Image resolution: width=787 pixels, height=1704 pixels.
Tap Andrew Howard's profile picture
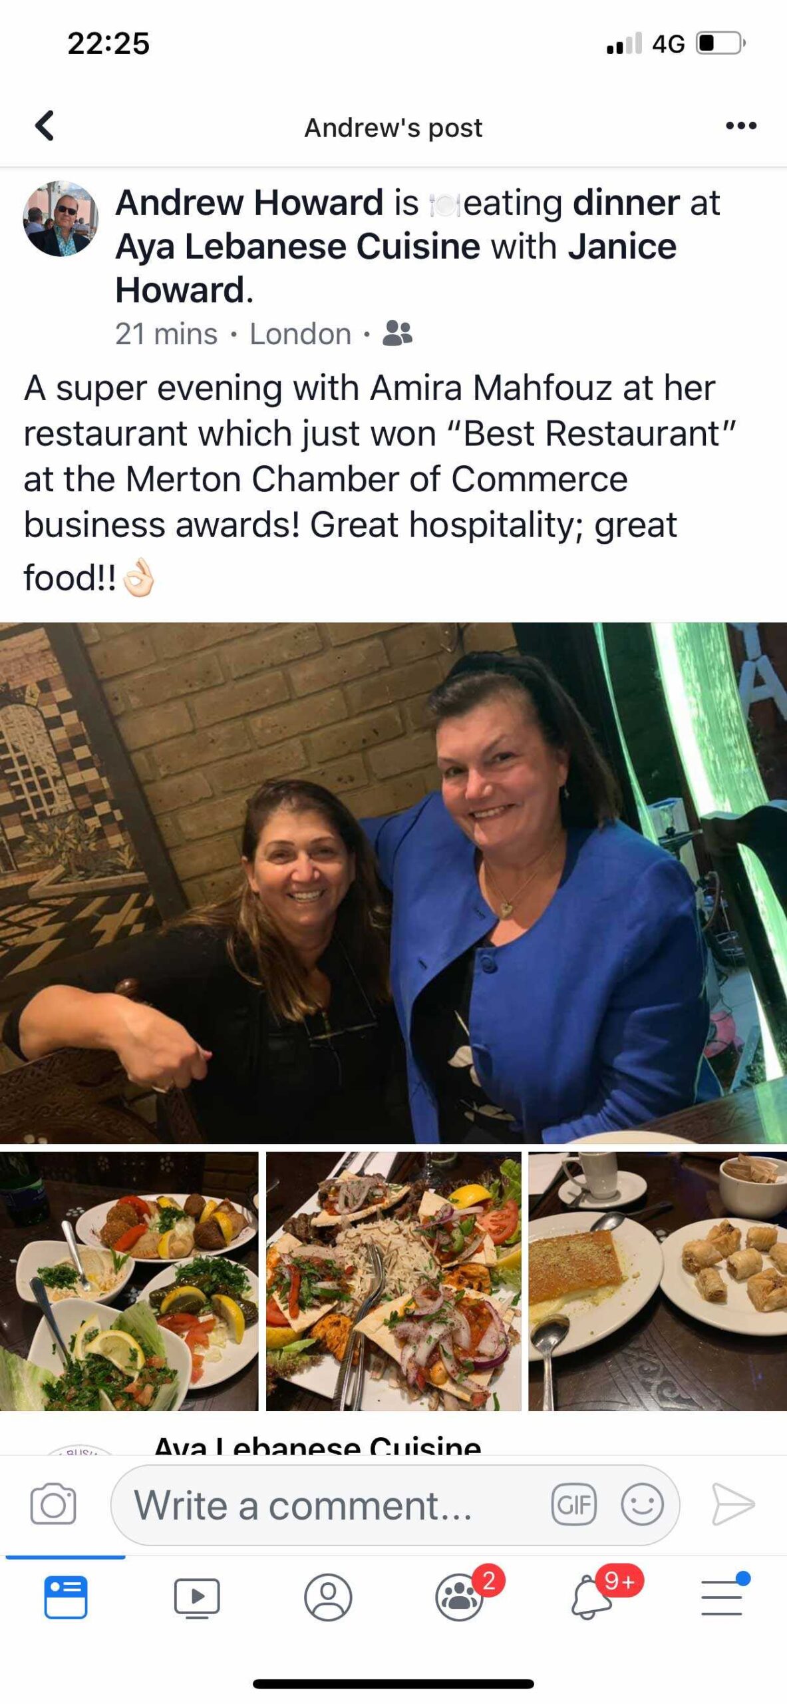click(x=61, y=218)
